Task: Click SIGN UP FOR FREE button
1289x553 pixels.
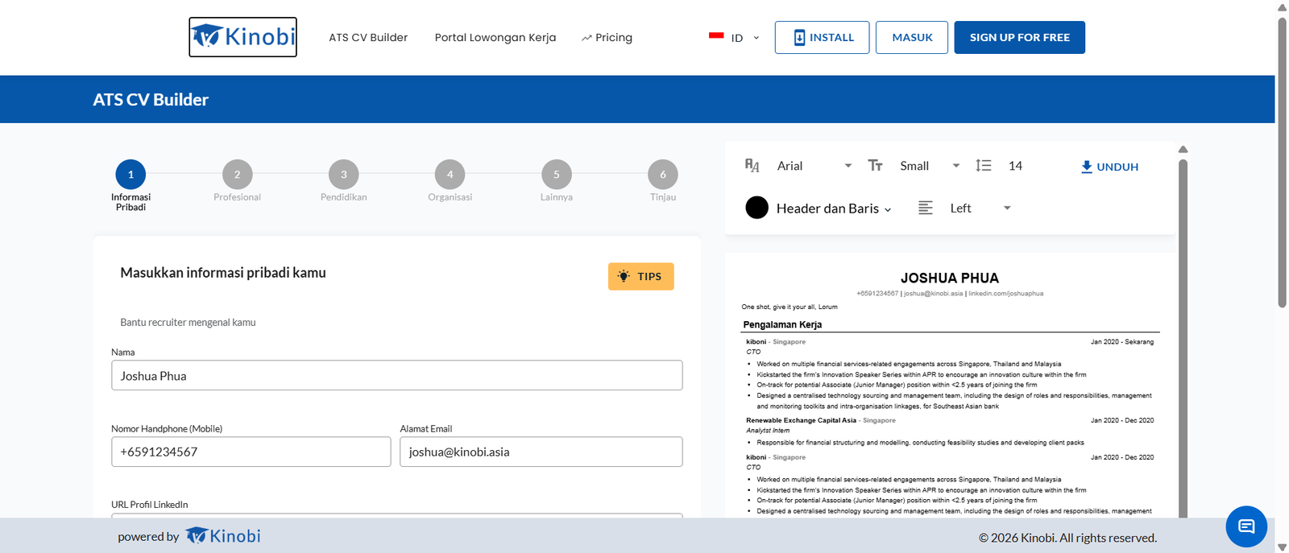Action: (1020, 38)
